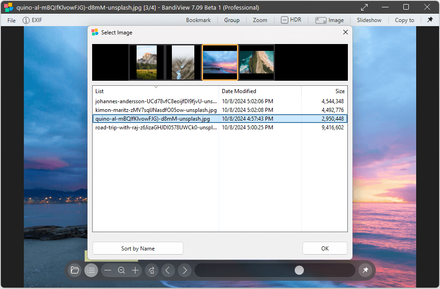Click the magnifier fit-zoom icon
Image resolution: width=440 pixels, height=289 pixels.
coord(121,270)
